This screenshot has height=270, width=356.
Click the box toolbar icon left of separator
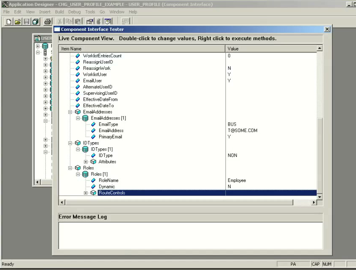(x=108, y=22)
